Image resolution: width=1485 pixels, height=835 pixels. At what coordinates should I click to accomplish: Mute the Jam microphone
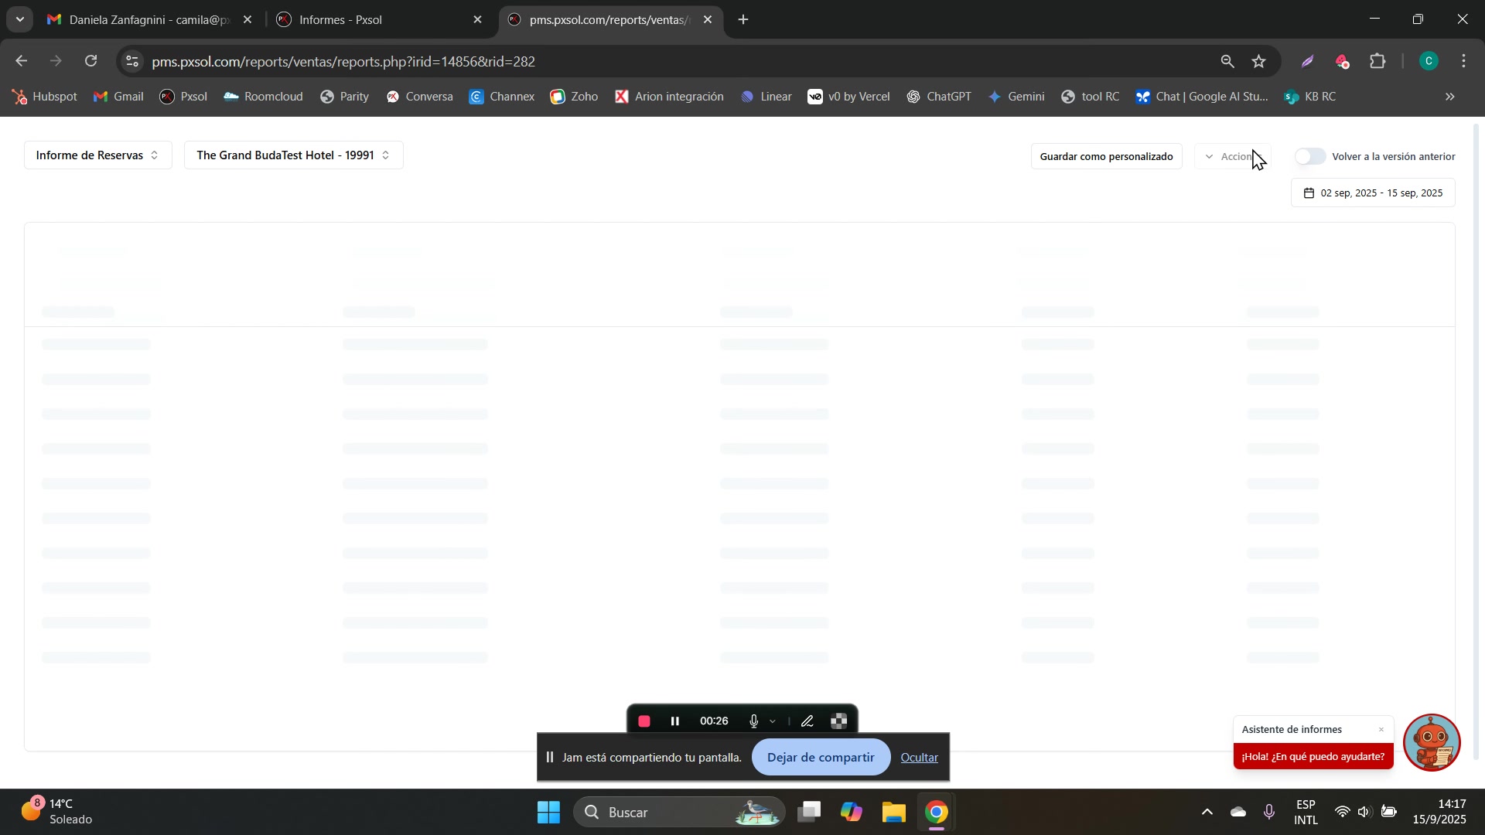point(753,721)
